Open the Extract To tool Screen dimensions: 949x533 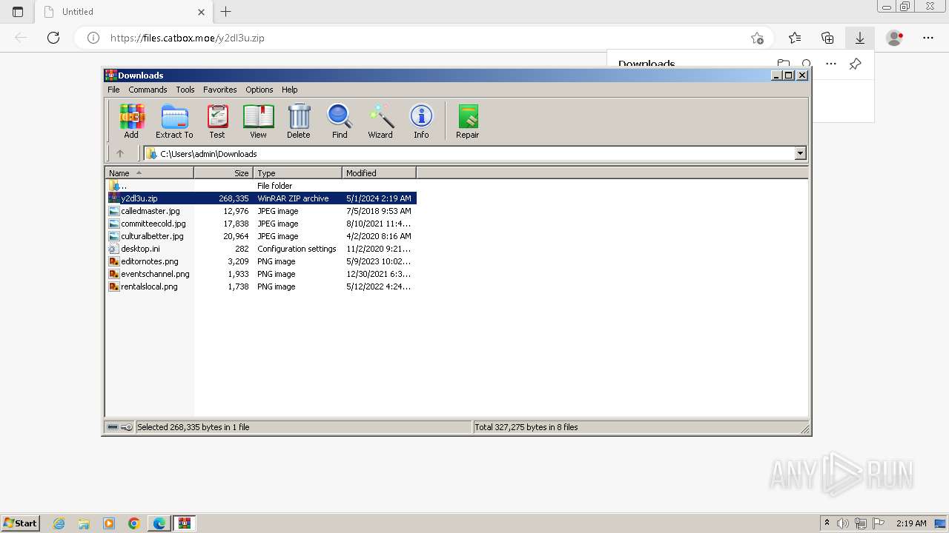click(174, 121)
